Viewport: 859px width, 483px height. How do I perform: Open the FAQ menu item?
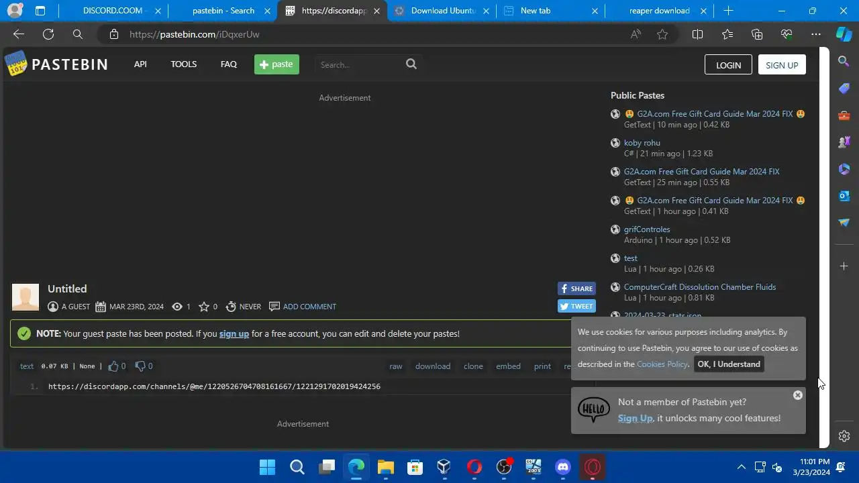tap(229, 64)
